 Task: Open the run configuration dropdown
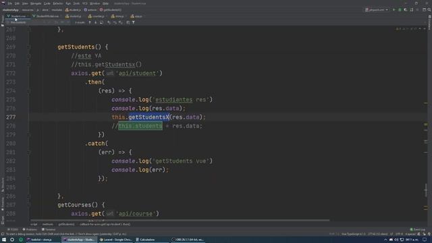click(377, 10)
